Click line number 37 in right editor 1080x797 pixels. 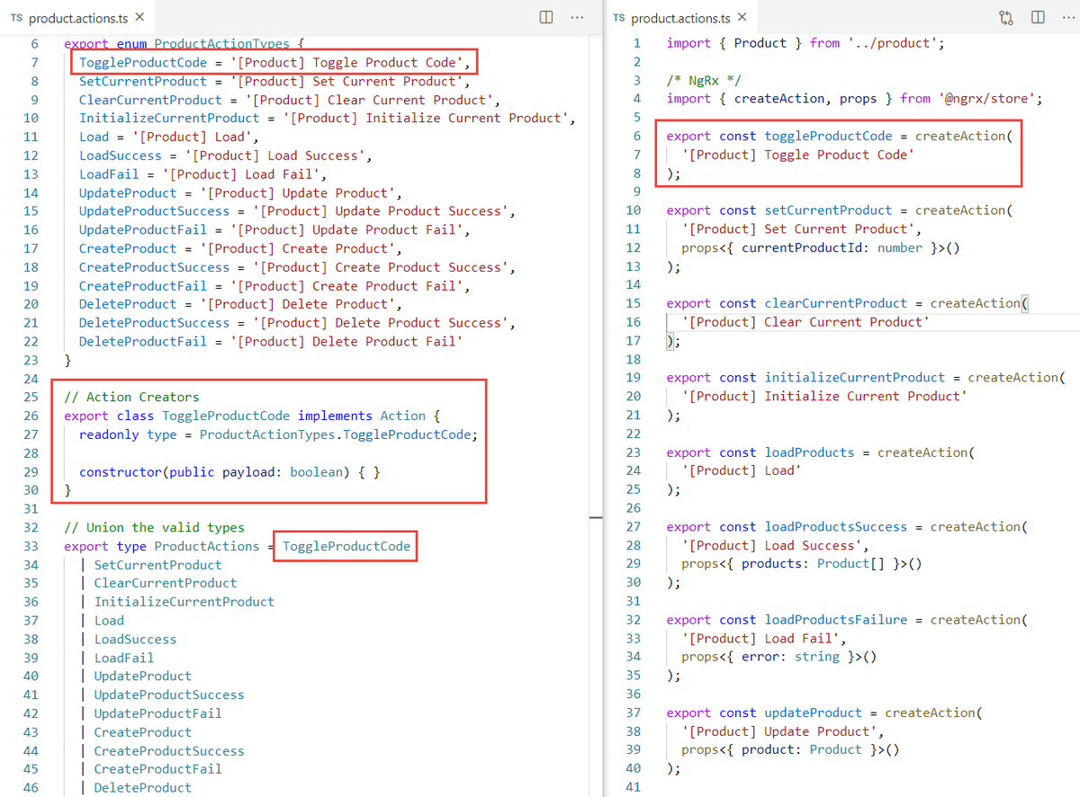click(634, 712)
